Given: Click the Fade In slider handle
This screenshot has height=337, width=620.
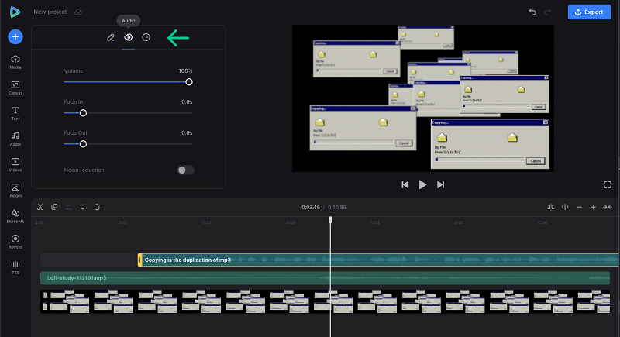Looking at the screenshot, I should click(x=83, y=113).
